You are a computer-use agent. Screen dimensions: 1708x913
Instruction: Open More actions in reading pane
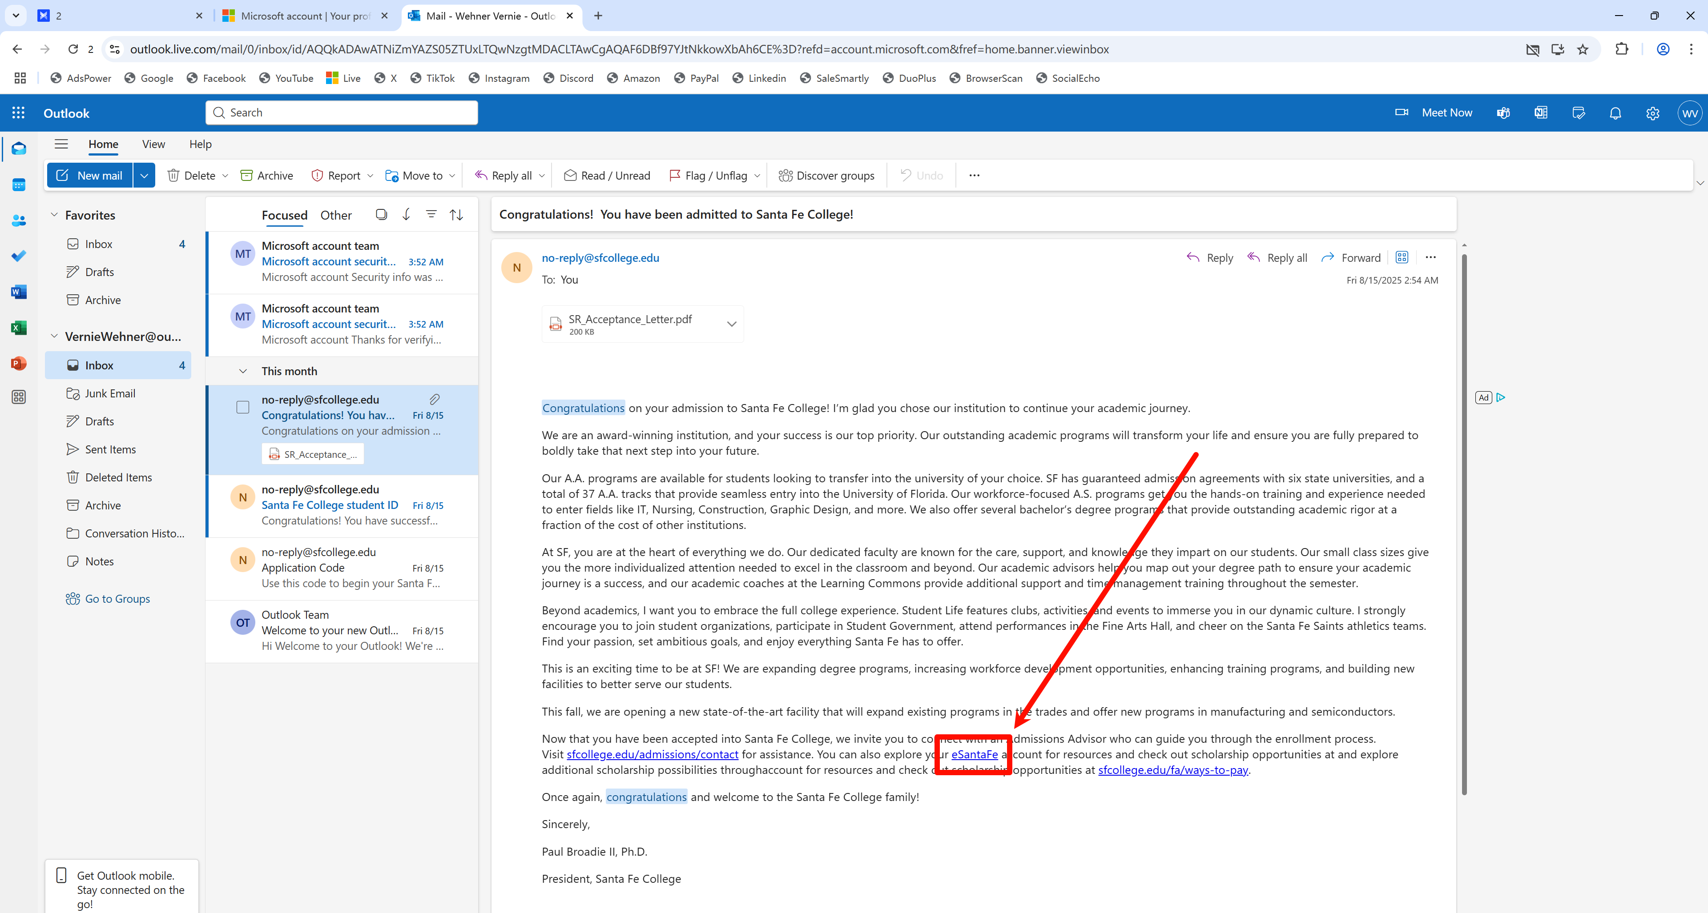[1430, 257]
